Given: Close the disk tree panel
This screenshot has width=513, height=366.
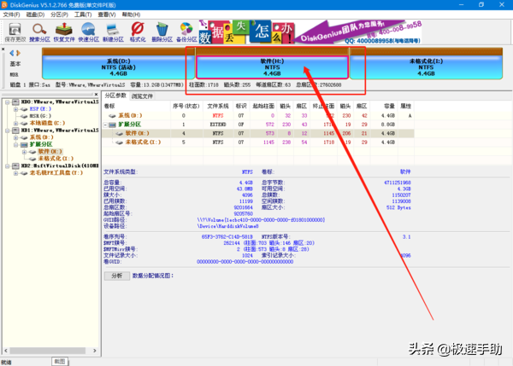Looking at the screenshot, I should click(x=96, y=95).
